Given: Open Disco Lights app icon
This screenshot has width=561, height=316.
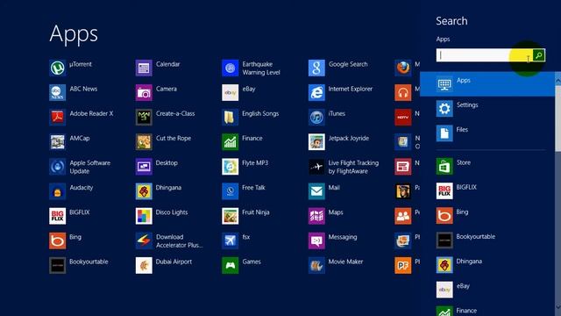Looking at the screenshot, I should pyautogui.click(x=144, y=216).
